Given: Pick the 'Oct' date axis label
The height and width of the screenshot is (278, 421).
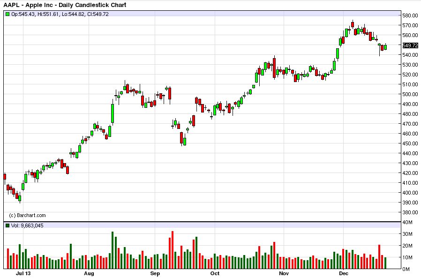Looking at the screenshot, I should click(x=215, y=273).
